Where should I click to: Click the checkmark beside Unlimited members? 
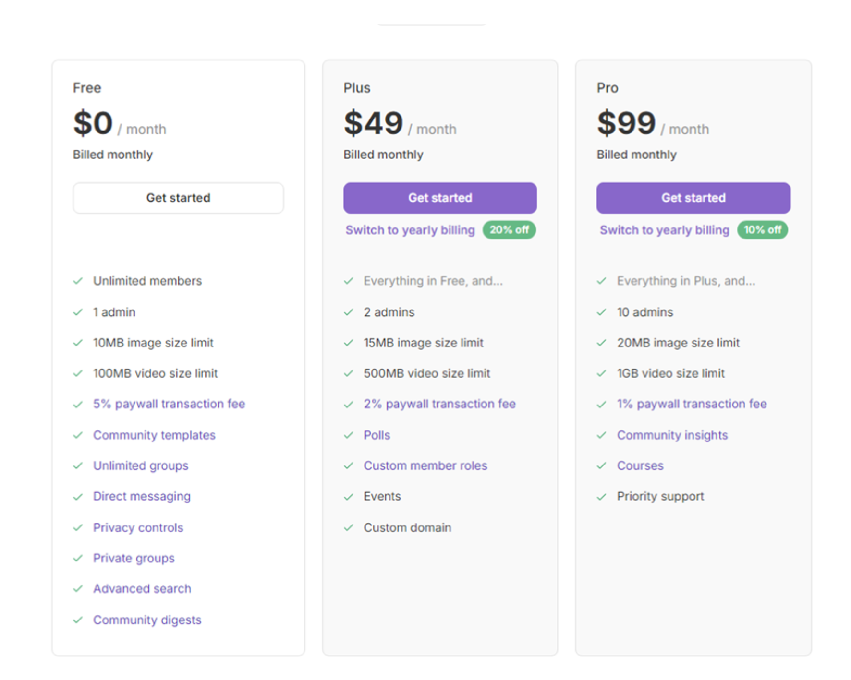point(78,281)
